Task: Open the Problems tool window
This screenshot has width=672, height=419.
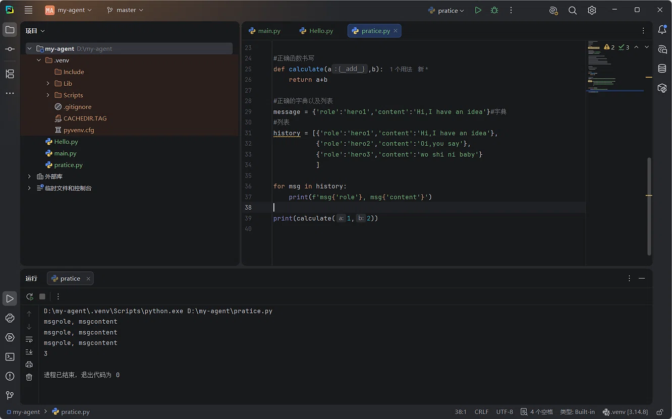Action: 10,376
